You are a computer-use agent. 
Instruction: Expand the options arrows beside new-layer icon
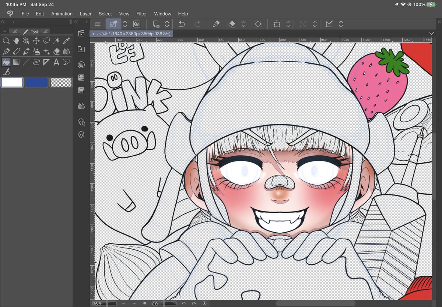[167, 24]
